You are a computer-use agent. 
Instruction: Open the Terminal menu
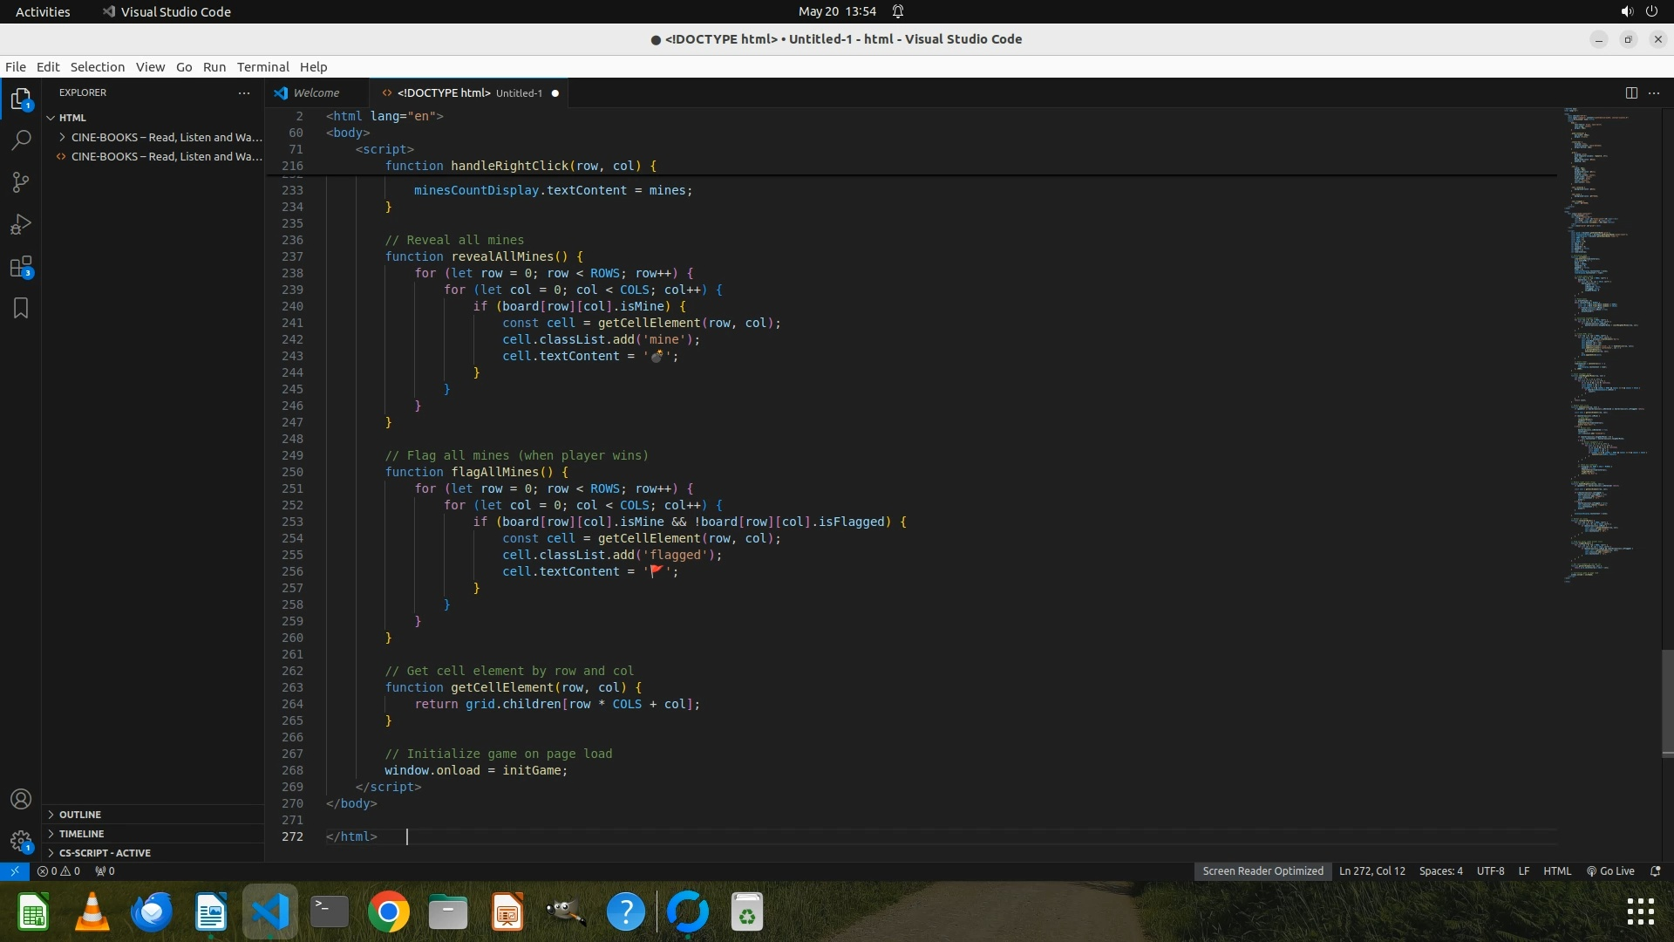pyautogui.click(x=262, y=67)
